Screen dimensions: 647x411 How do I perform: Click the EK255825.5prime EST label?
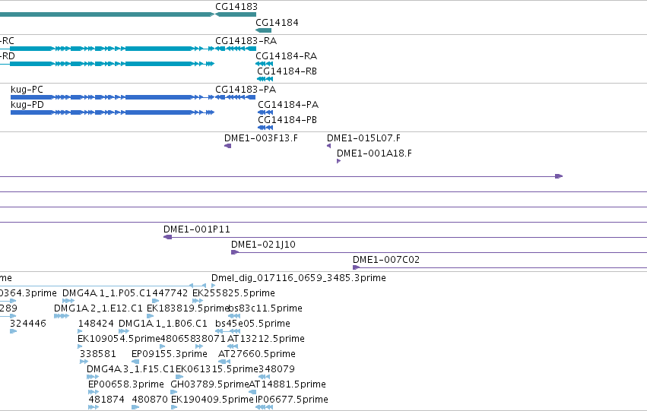coord(233,293)
